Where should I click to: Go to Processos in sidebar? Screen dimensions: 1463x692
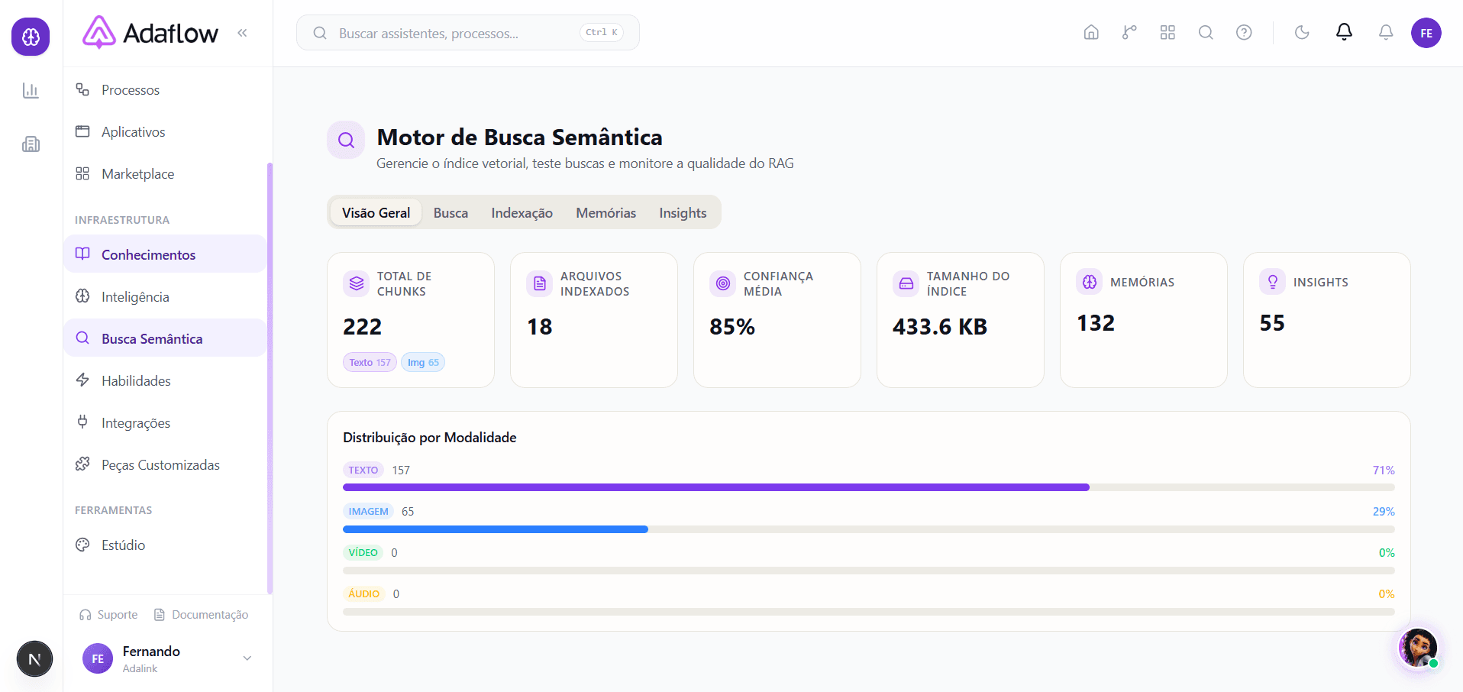click(x=165, y=90)
